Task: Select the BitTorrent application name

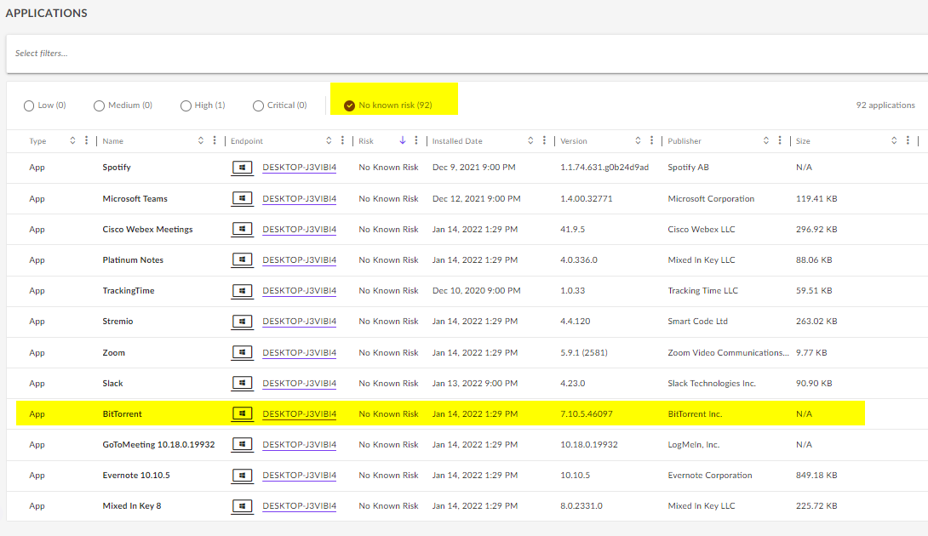Action: tap(122, 414)
